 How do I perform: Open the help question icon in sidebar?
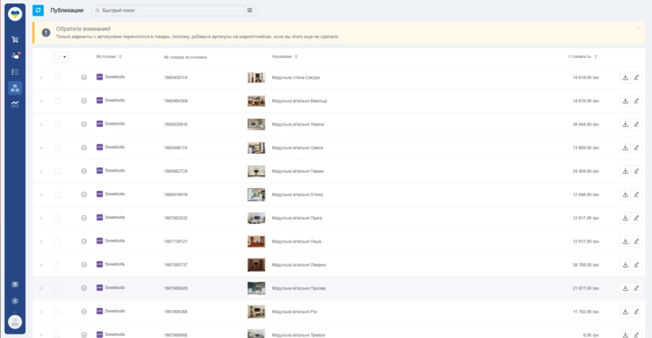15,284
